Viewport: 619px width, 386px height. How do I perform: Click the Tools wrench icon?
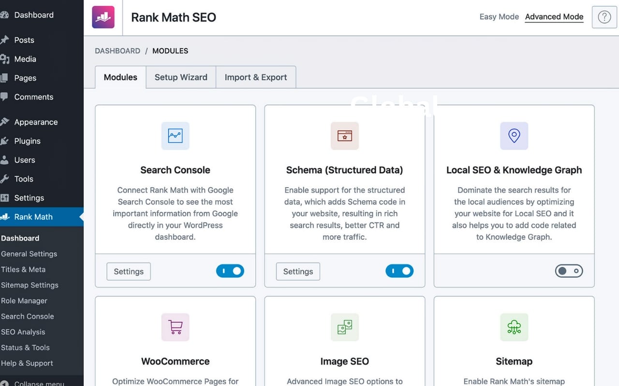point(5,179)
